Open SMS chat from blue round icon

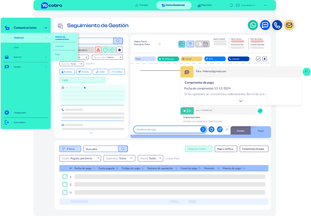[265, 25]
